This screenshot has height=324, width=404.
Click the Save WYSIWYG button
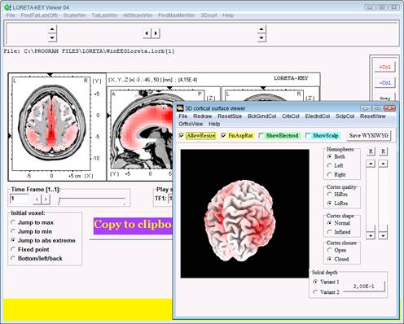point(369,136)
